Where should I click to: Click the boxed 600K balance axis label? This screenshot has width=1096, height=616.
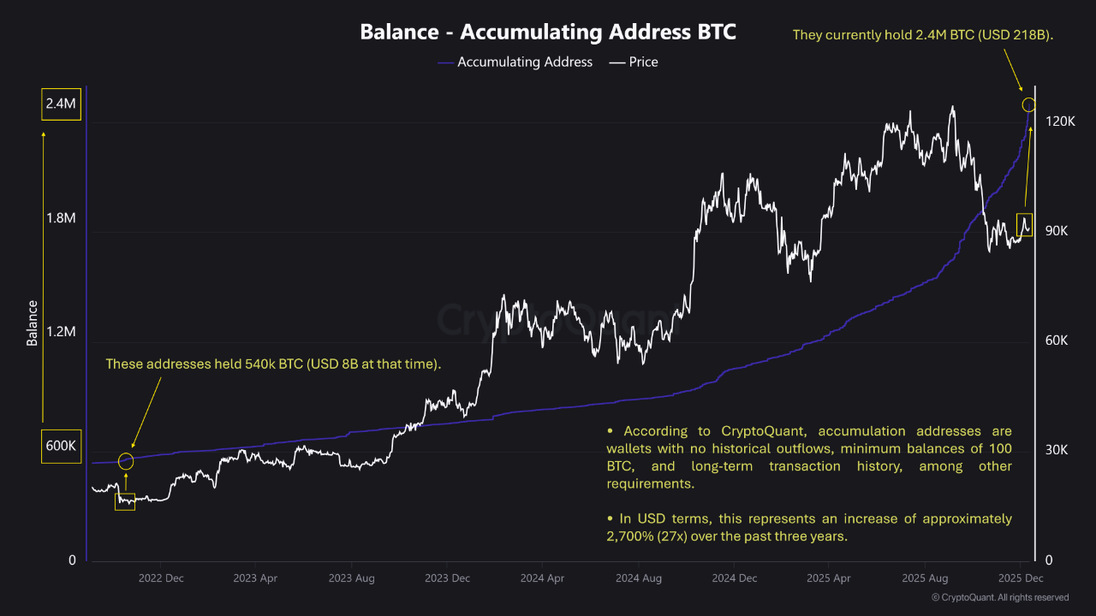click(x=61, y=446)
